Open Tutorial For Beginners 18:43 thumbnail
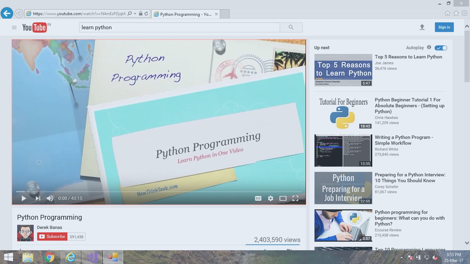This screenshot has height=264, width=470. [x=343, y=113]
